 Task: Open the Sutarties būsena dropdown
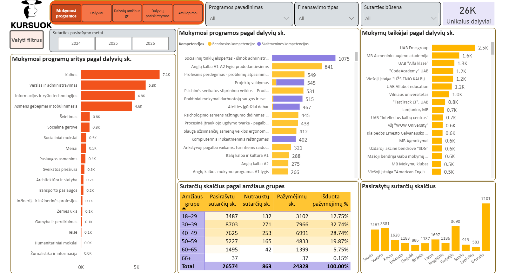coord(400,18)
